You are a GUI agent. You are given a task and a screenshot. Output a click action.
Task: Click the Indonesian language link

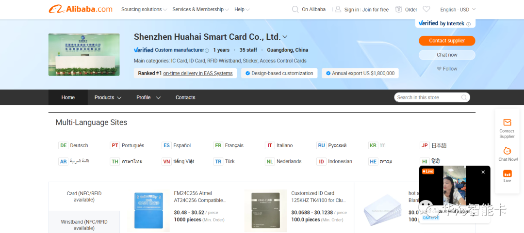point(340,162)
